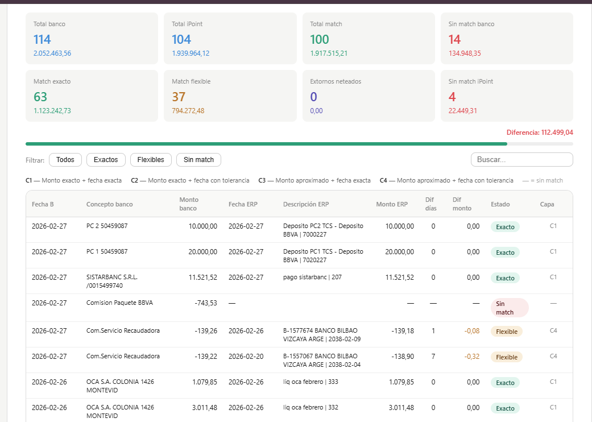The height and width of the screenshot is (422, 592).
Task: Click the Sin match iPoint card
Action: (507, 96)
